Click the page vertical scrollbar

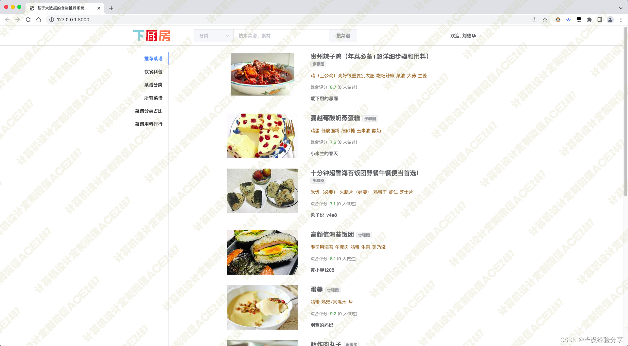[626, 111]
